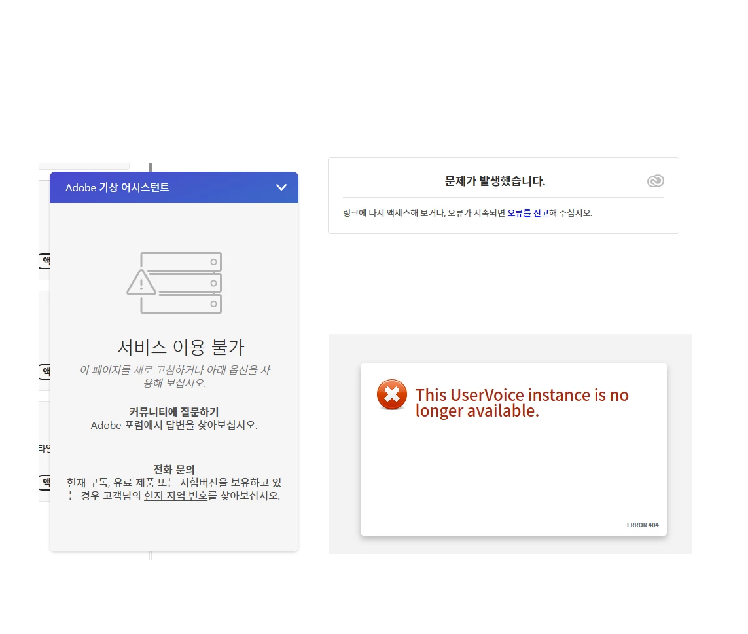Screen dimensions: 748x634
Task: Click the 새로 고침 refresh link
Action: coord(154,369)
